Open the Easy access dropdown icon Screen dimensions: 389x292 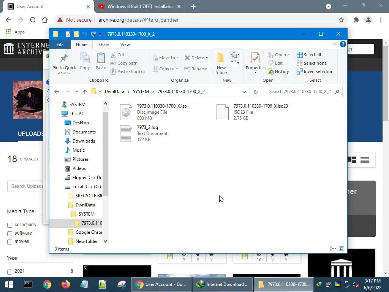coord(235,63)
